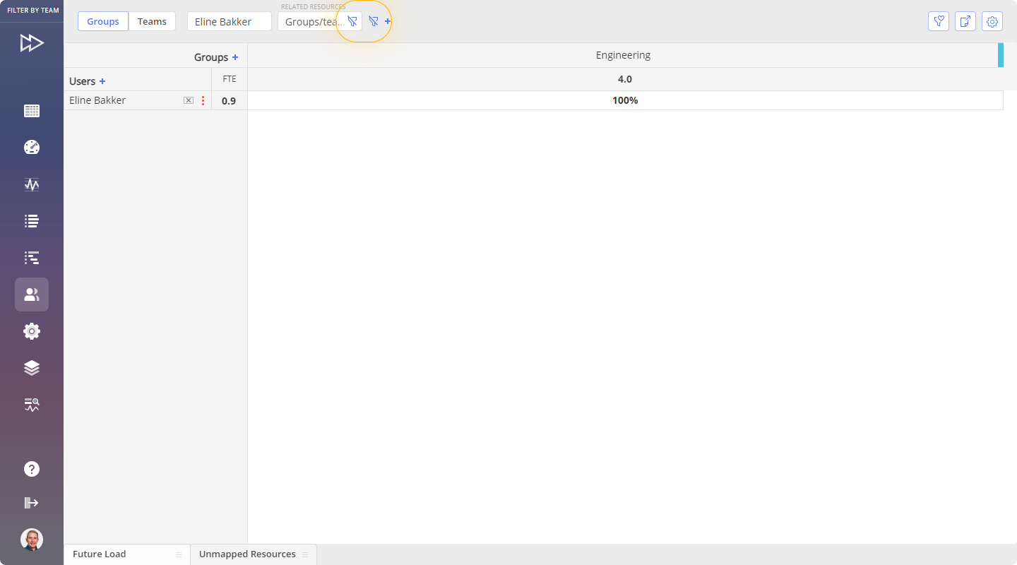1017x565 pixels.
Task: Open the calendar grid view in sidebar
Action: [x=32, y=111]
